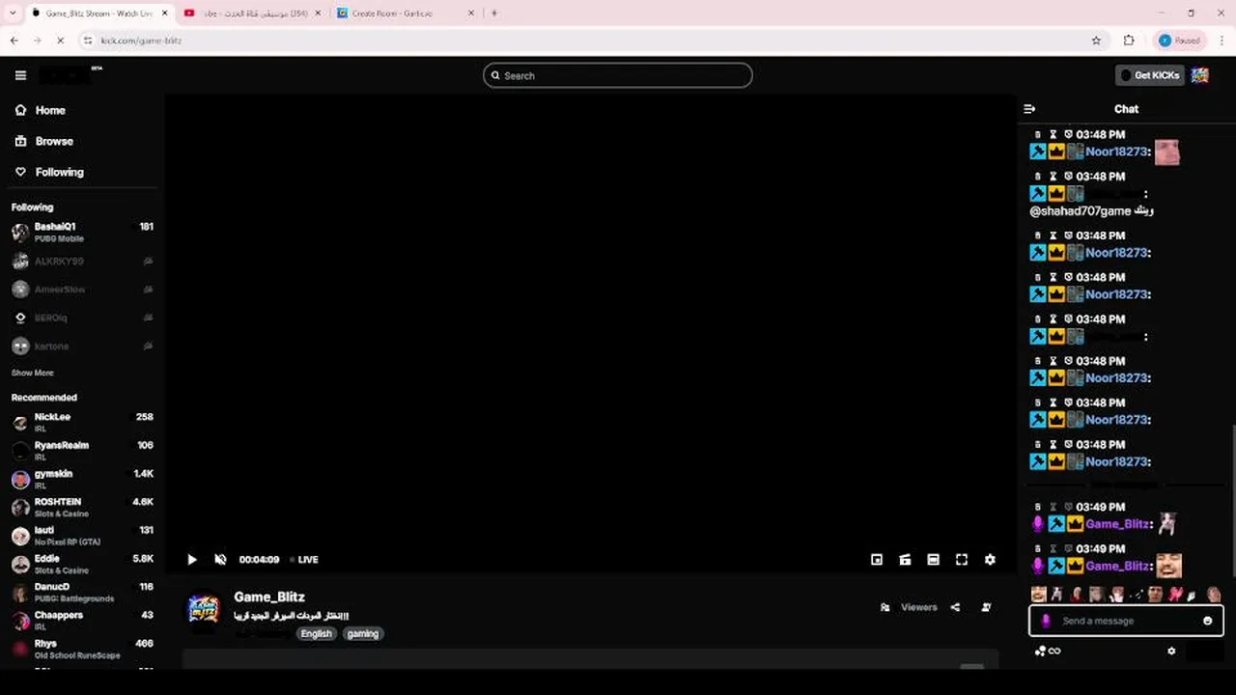Play the stream video
The height and width of the screenshot is (695, 1236).
pyautogui.click(x=191, y=560)
